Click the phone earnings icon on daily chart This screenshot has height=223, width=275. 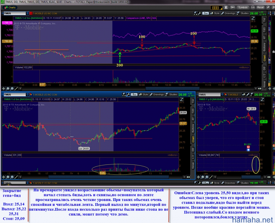tap(248, 147)
